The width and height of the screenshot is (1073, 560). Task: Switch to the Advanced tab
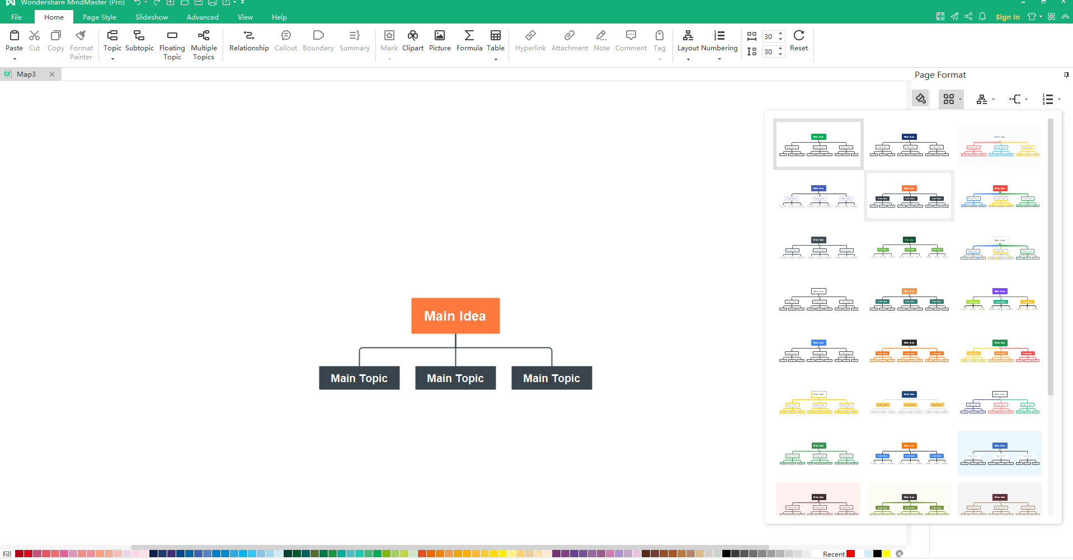203,17
